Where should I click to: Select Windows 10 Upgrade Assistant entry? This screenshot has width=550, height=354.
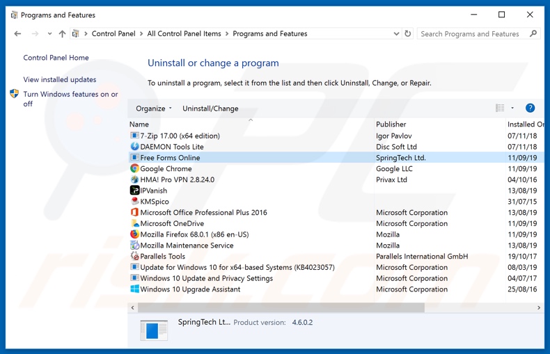pyautogui.click(x=190, y=289)
